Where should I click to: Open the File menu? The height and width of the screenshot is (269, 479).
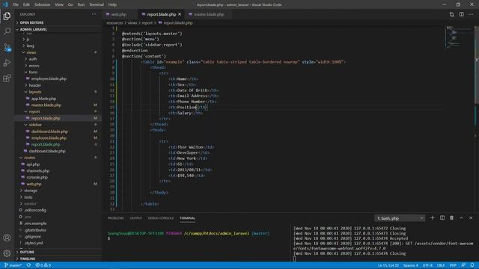15,4
